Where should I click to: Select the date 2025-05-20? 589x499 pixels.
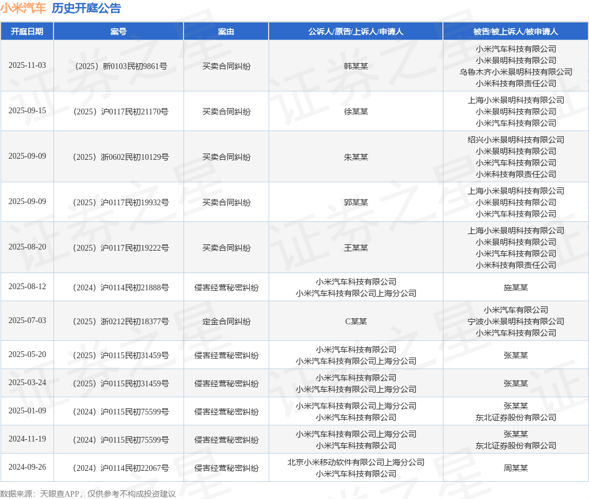(28, 355)
